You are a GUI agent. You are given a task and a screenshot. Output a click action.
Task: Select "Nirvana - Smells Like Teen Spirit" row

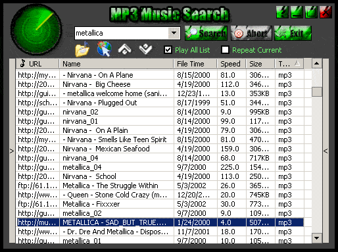160,139
